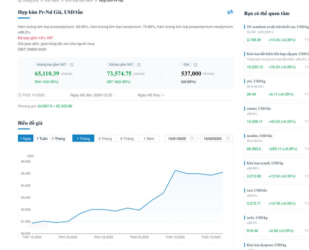This screenshot has height=250, width=309.
Task: Click clock icon beside Th02 14,2025
Action: 19,95
